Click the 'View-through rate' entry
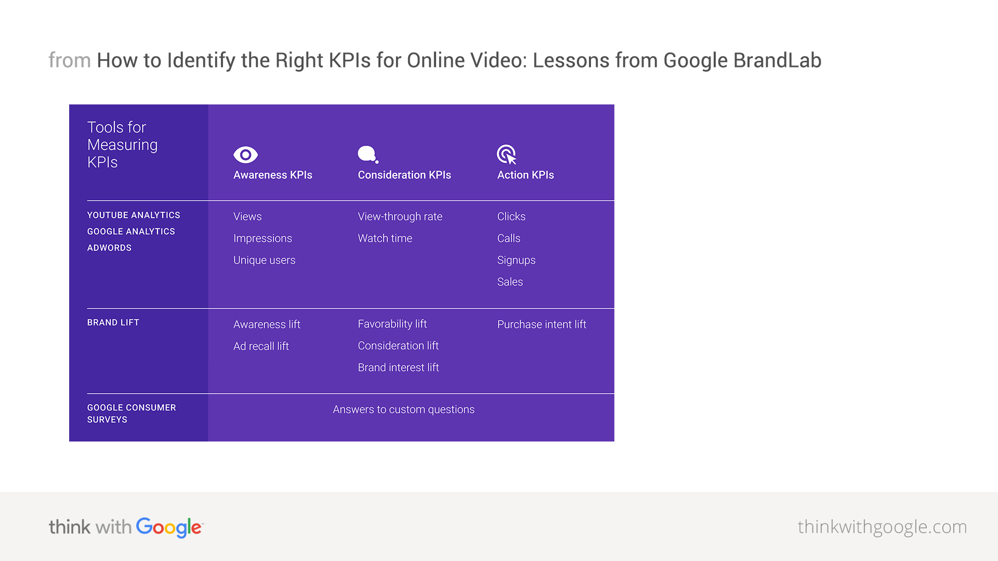 click(x=400, y=217)
